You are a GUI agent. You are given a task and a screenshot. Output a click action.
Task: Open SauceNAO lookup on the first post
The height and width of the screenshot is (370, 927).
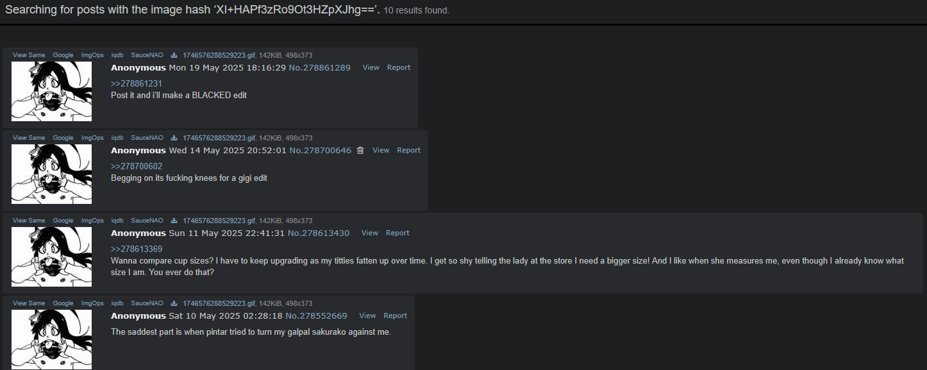(x=147, y=55)
